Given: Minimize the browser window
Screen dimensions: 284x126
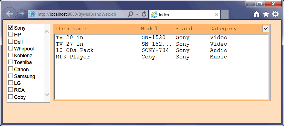Looking at the screenshot, I should (x=251, y=4).
